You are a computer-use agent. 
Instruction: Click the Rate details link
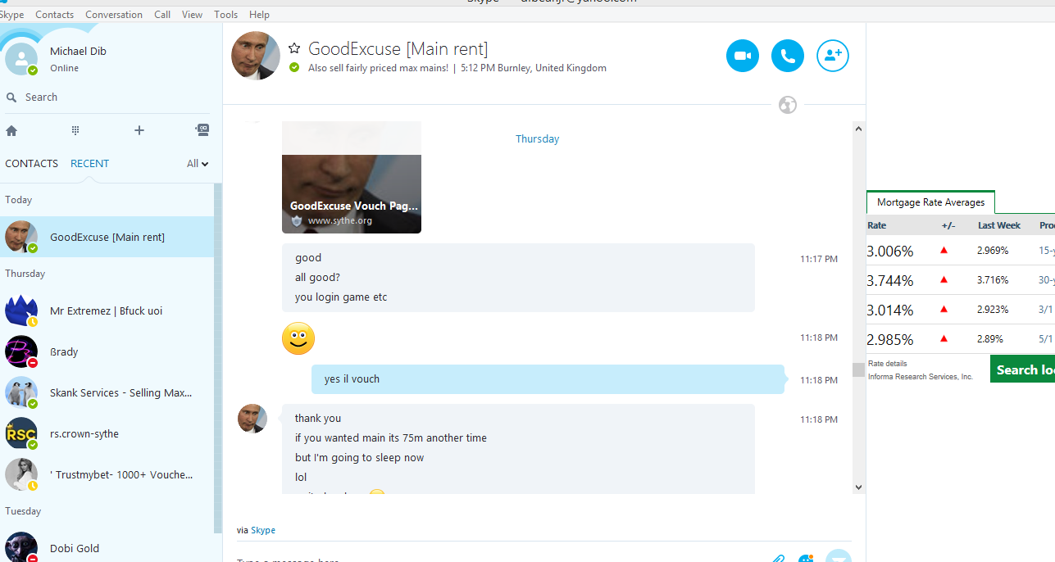[x=888, y=364]
